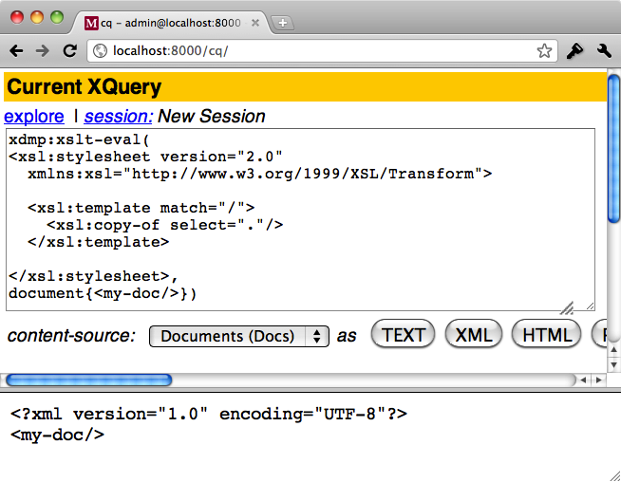Run query as XML
621x482 pixels.
coord(474,335)
